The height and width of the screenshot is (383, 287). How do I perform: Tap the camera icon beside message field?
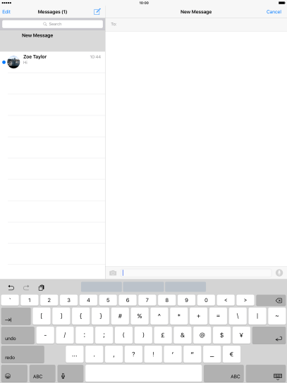(x=113, y=272)
